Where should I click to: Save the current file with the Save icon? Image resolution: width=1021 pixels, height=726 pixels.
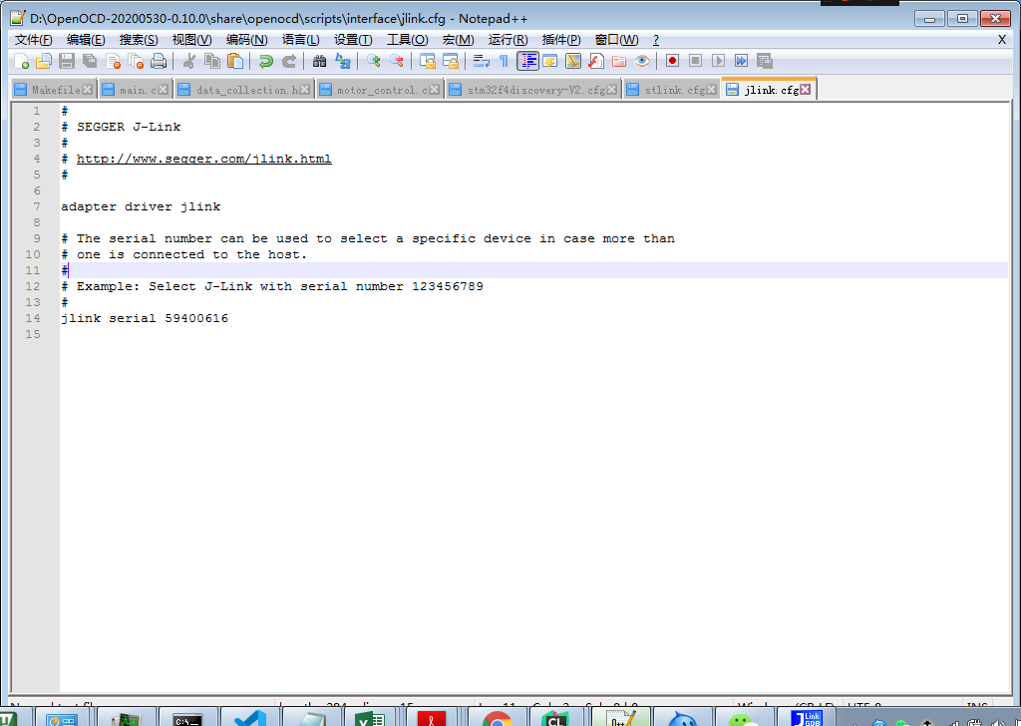[66, 61]
